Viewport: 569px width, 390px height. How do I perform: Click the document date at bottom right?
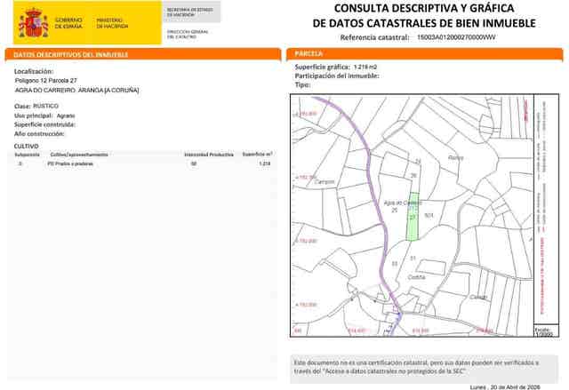(x=505, y=386)
